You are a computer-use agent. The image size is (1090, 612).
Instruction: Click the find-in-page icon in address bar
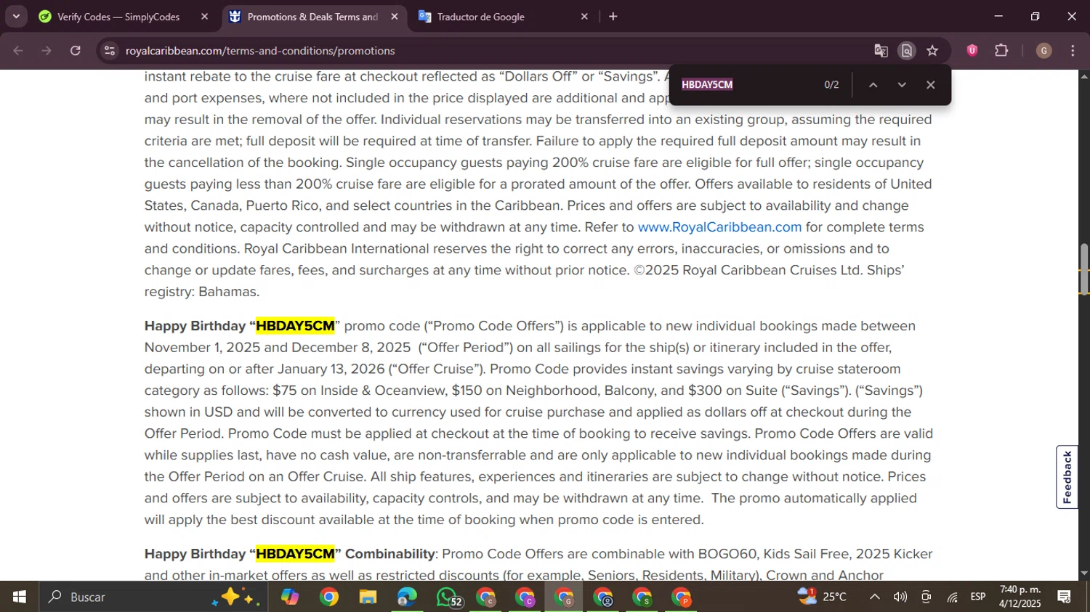click(x=907, y=51)
